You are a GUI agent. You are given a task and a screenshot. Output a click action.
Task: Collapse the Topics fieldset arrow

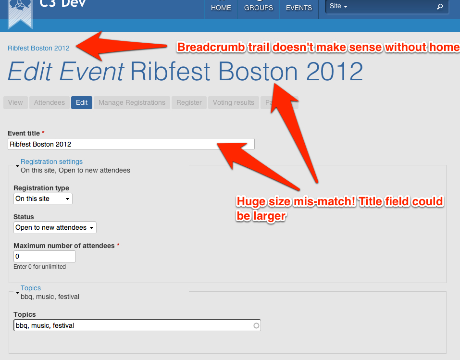17,293
